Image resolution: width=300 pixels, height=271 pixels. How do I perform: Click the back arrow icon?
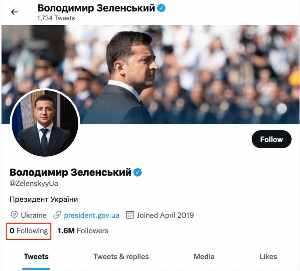click(x=15, y=12)
